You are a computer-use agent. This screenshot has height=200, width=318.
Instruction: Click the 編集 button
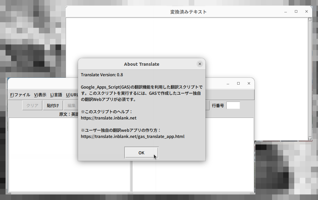point(71,105)
